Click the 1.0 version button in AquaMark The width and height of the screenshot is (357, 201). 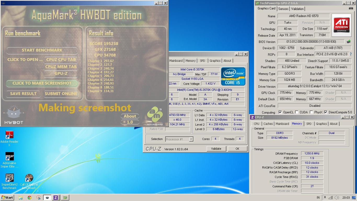tap(130, 122)
